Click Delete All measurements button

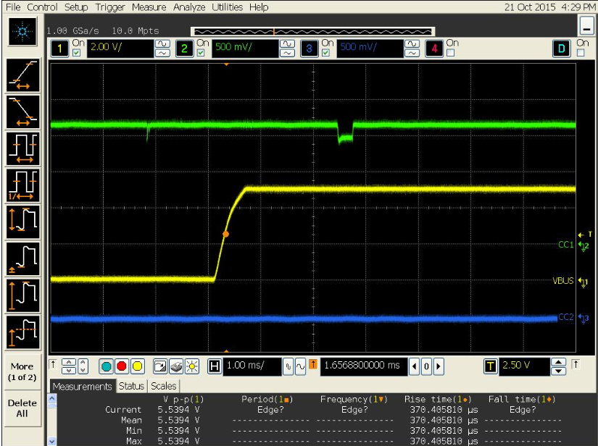pos(22,408)
